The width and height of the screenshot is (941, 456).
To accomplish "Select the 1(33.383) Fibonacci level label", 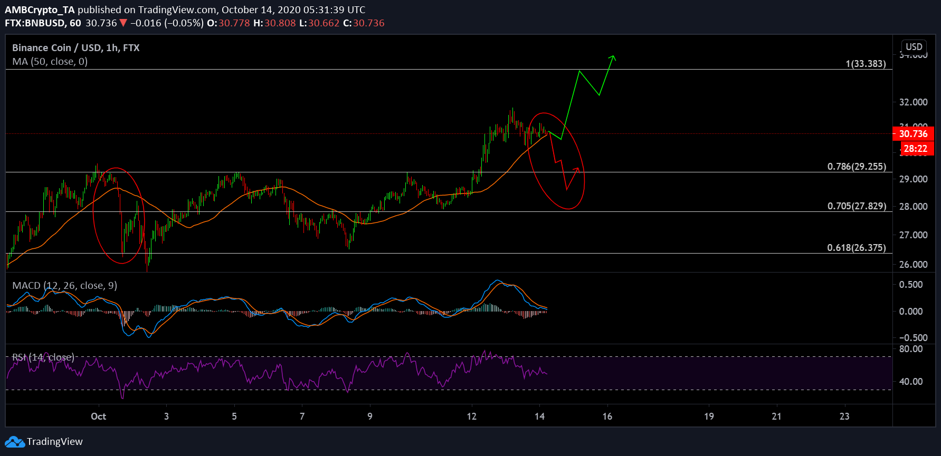I will click(x=866, y=64).
